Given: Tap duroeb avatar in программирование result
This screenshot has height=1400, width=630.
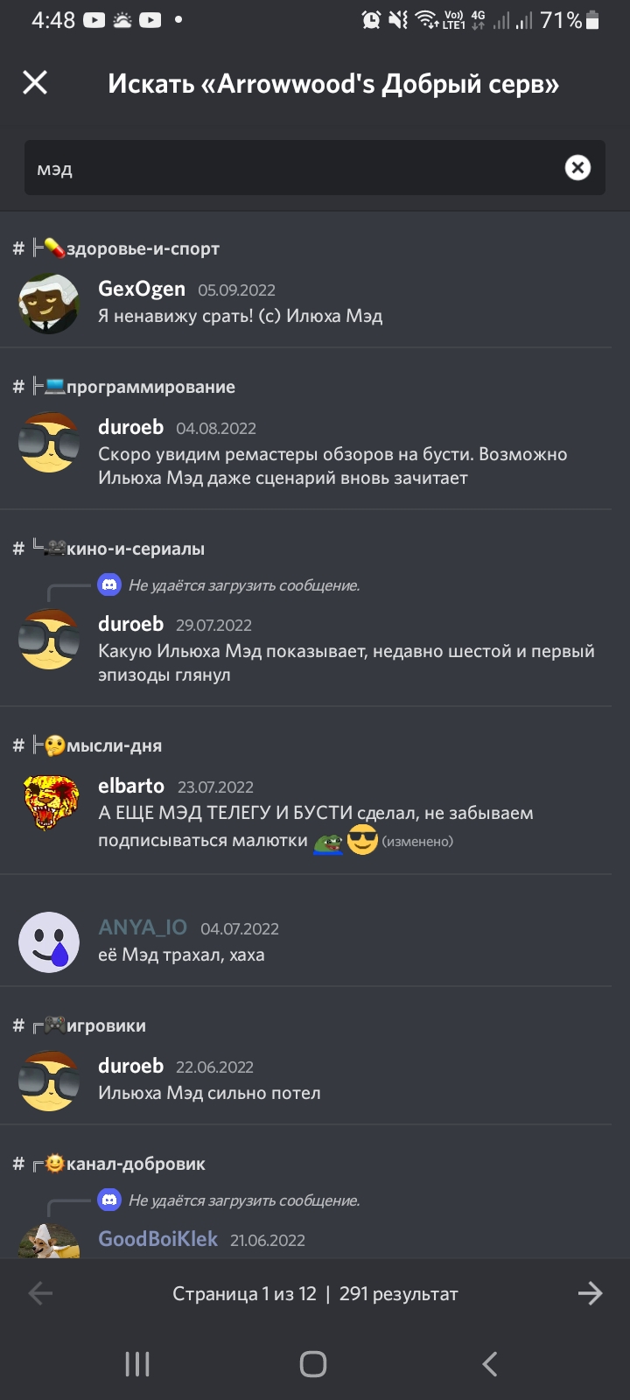Looking at the screenshot, I should (49, 442).
